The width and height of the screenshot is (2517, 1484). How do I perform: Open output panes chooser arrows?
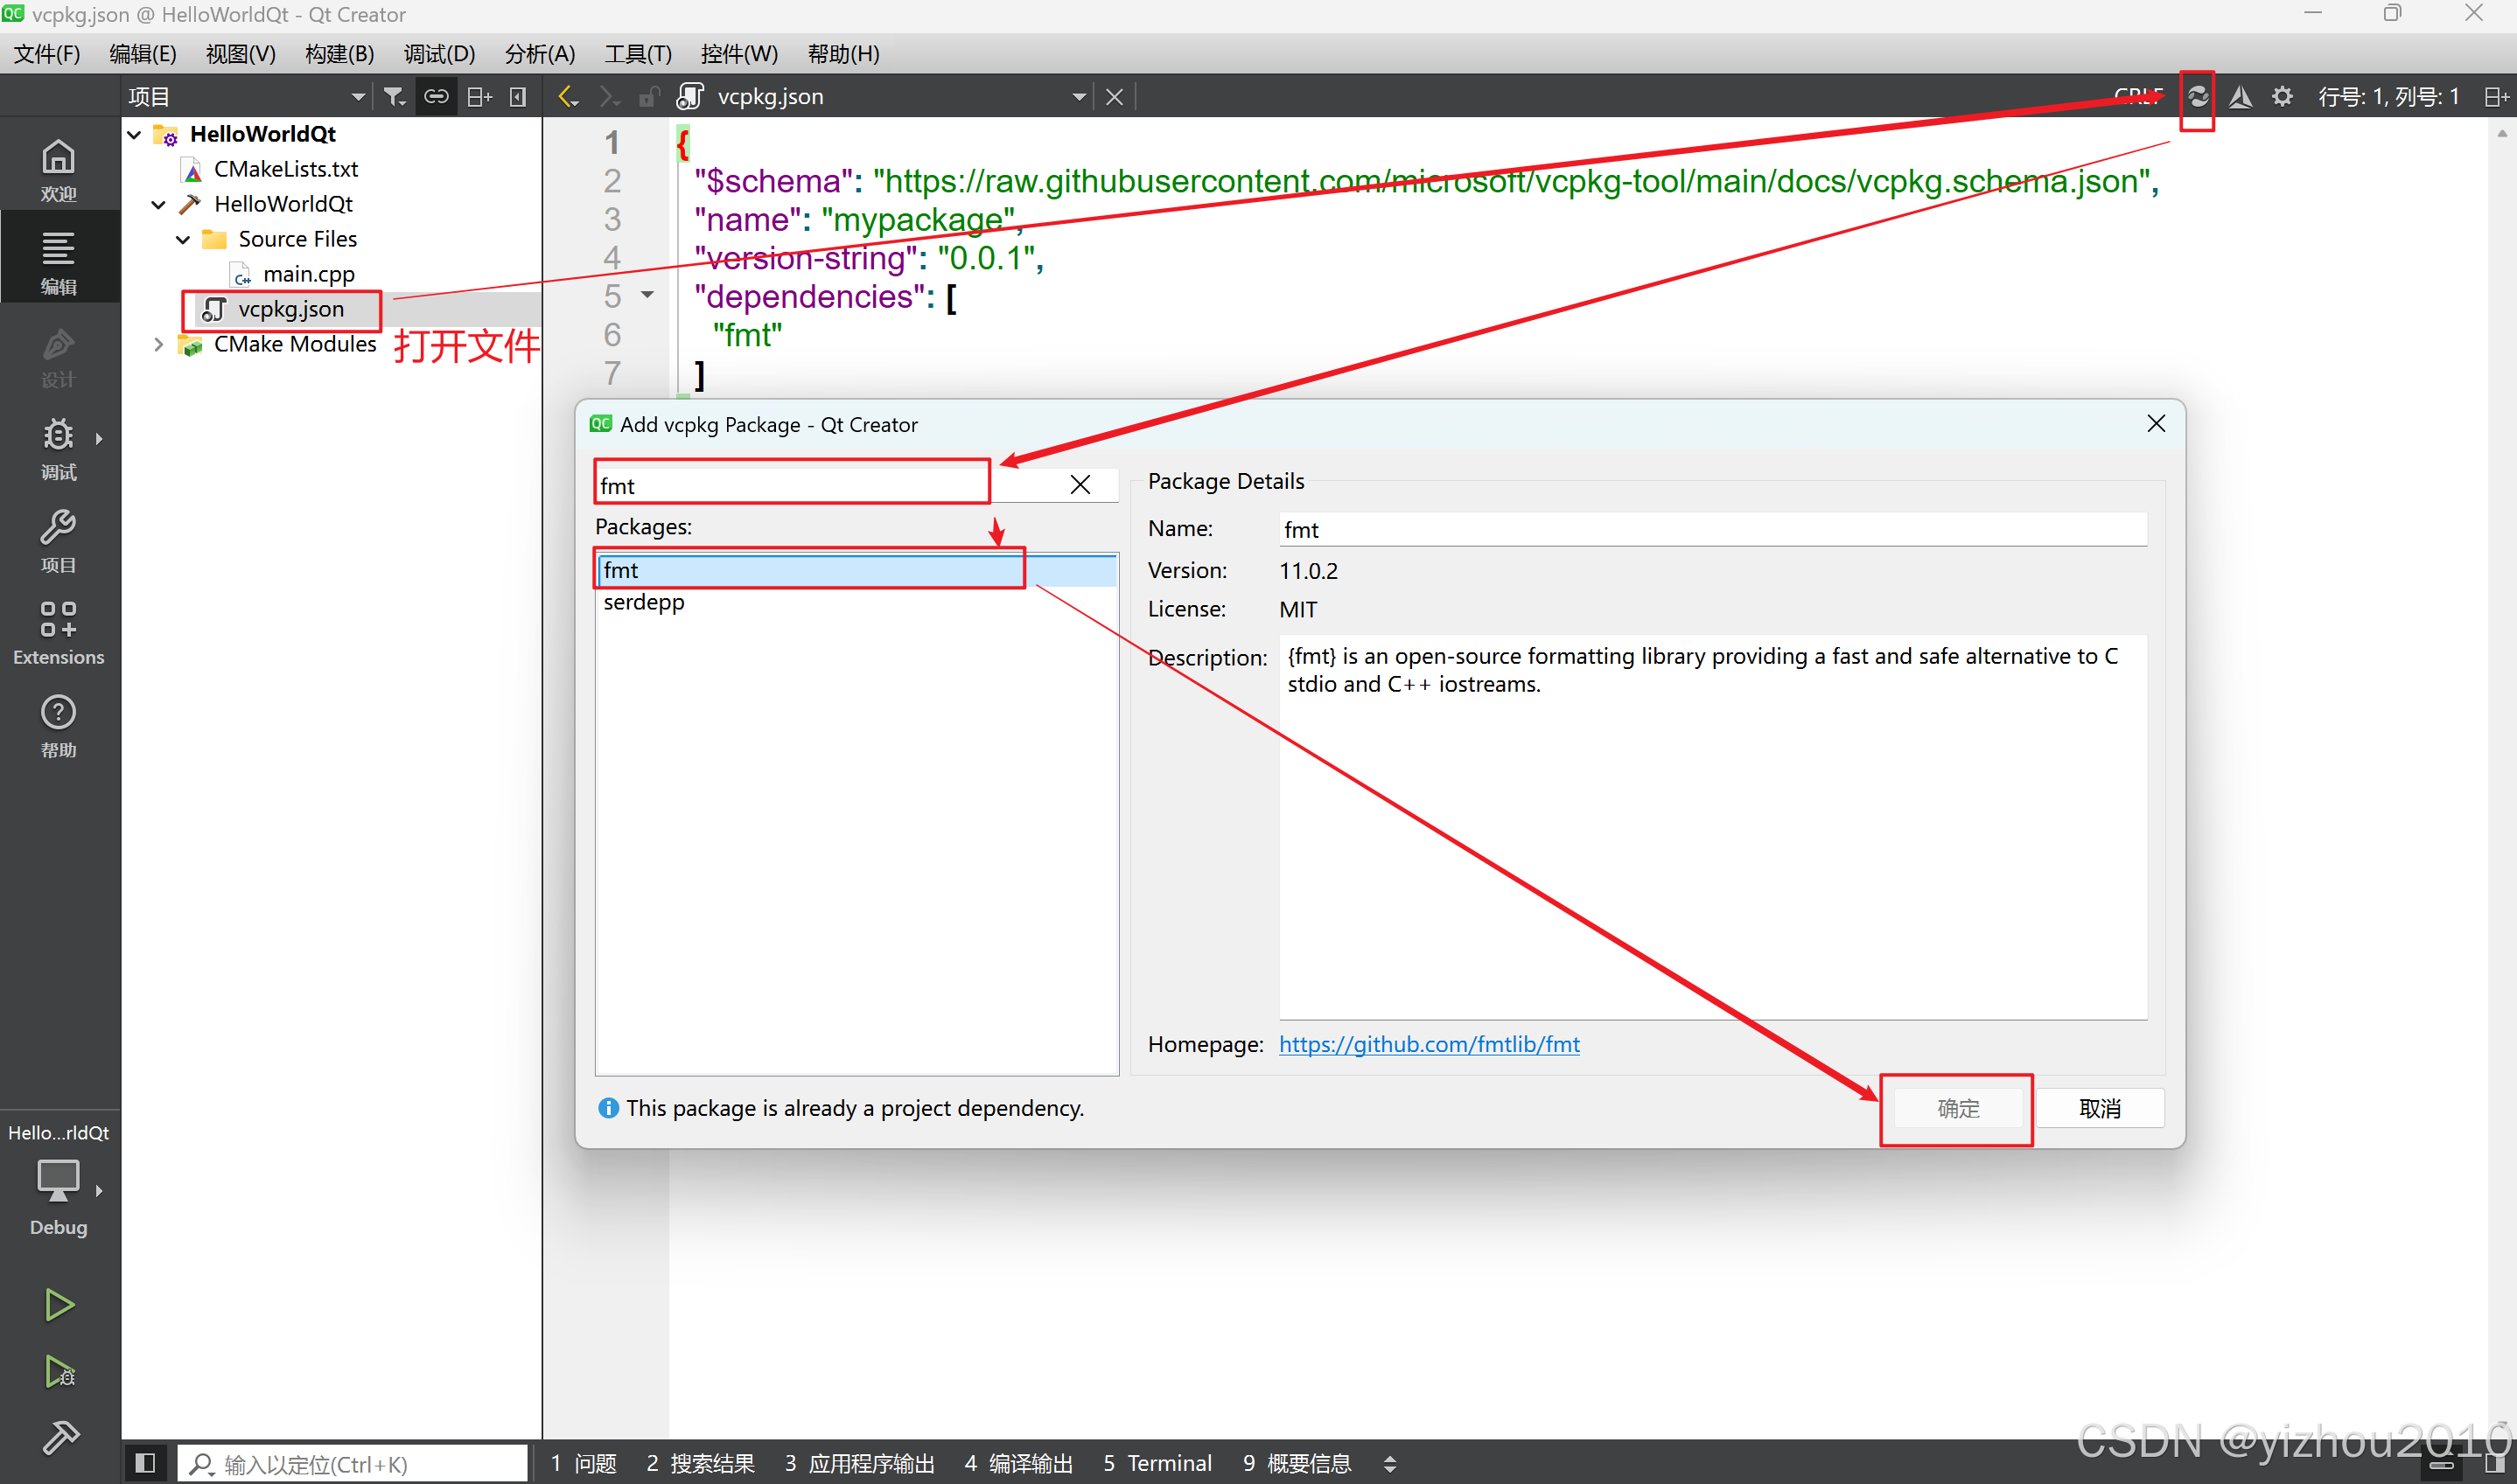tap(1389, 1463)
